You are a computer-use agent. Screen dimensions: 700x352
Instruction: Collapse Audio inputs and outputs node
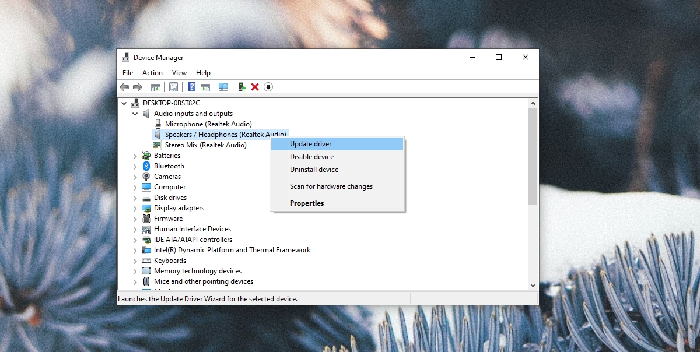135,114
